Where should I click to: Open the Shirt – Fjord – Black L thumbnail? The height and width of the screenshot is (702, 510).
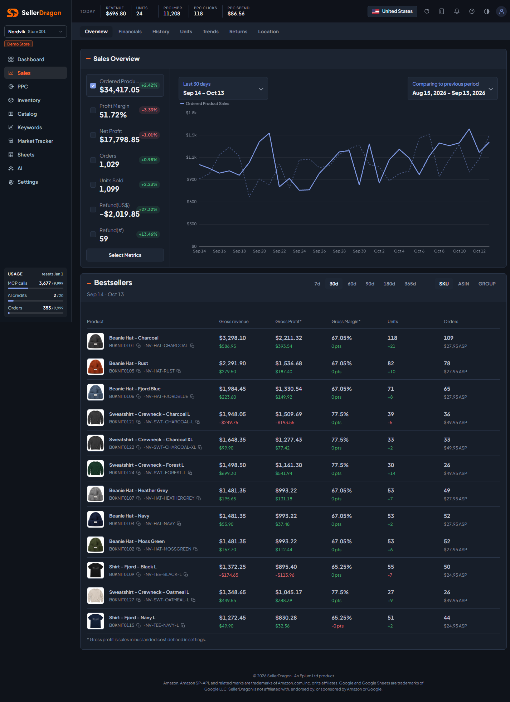[x=96, y=570]
